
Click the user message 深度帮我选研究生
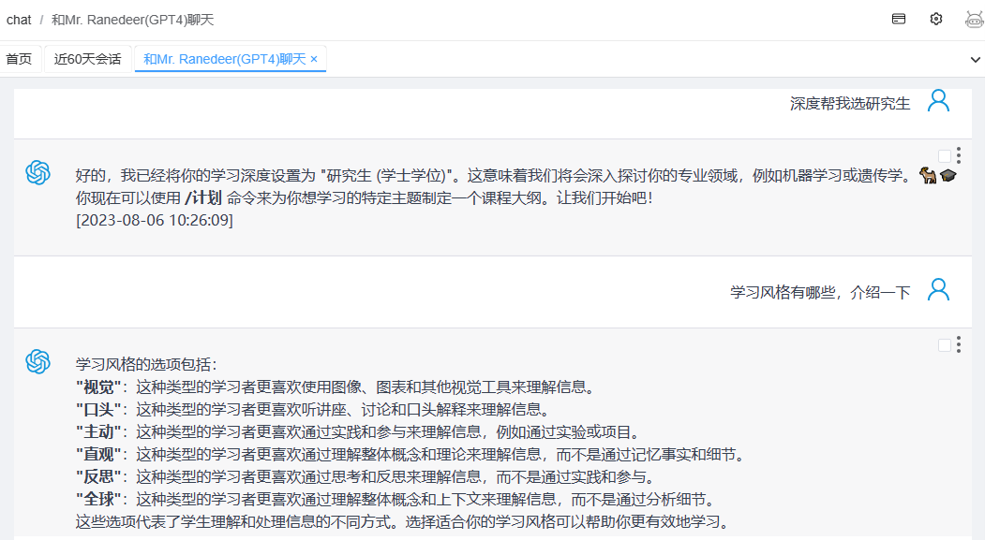(849, 103)
